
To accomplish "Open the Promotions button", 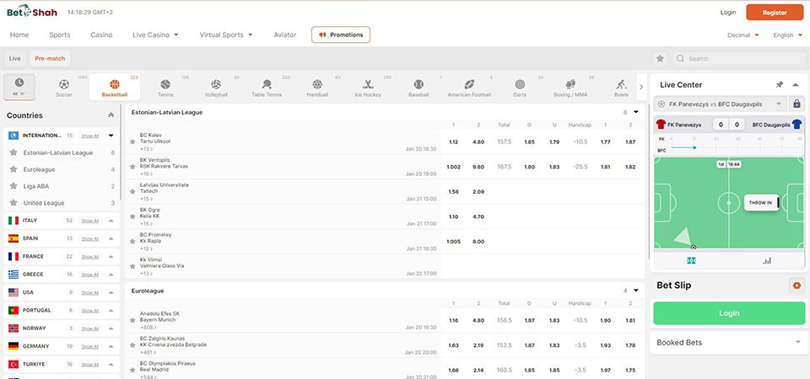I will [341, 35].
